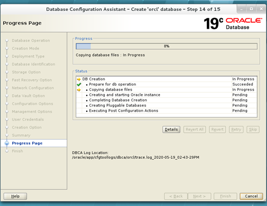Select Storage Option step in sidebar
The height and width of the screenshot is (206, 267).
pyautogui.click(x=26, y=72)
